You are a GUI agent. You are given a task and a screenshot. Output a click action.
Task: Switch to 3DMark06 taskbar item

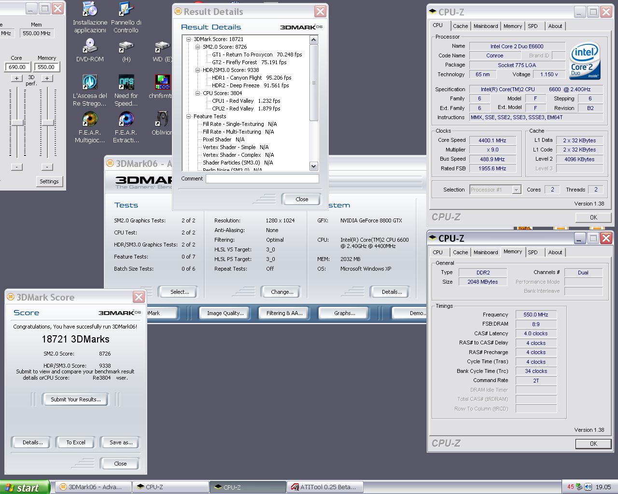coord(93,487)
